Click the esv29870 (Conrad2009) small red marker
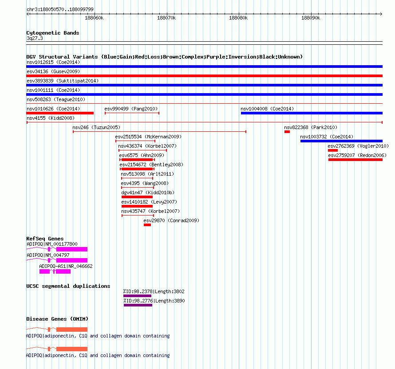 [147, 225]
